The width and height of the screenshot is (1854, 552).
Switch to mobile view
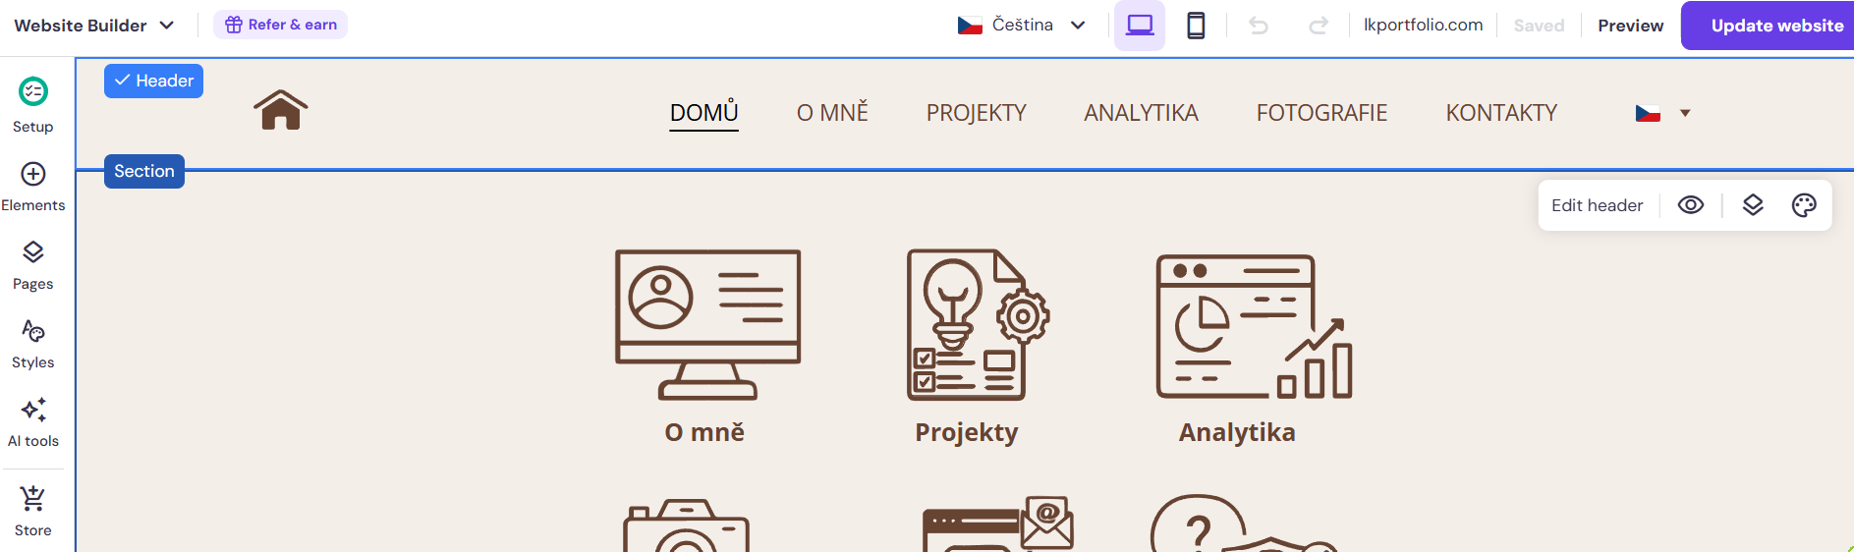1196,26
